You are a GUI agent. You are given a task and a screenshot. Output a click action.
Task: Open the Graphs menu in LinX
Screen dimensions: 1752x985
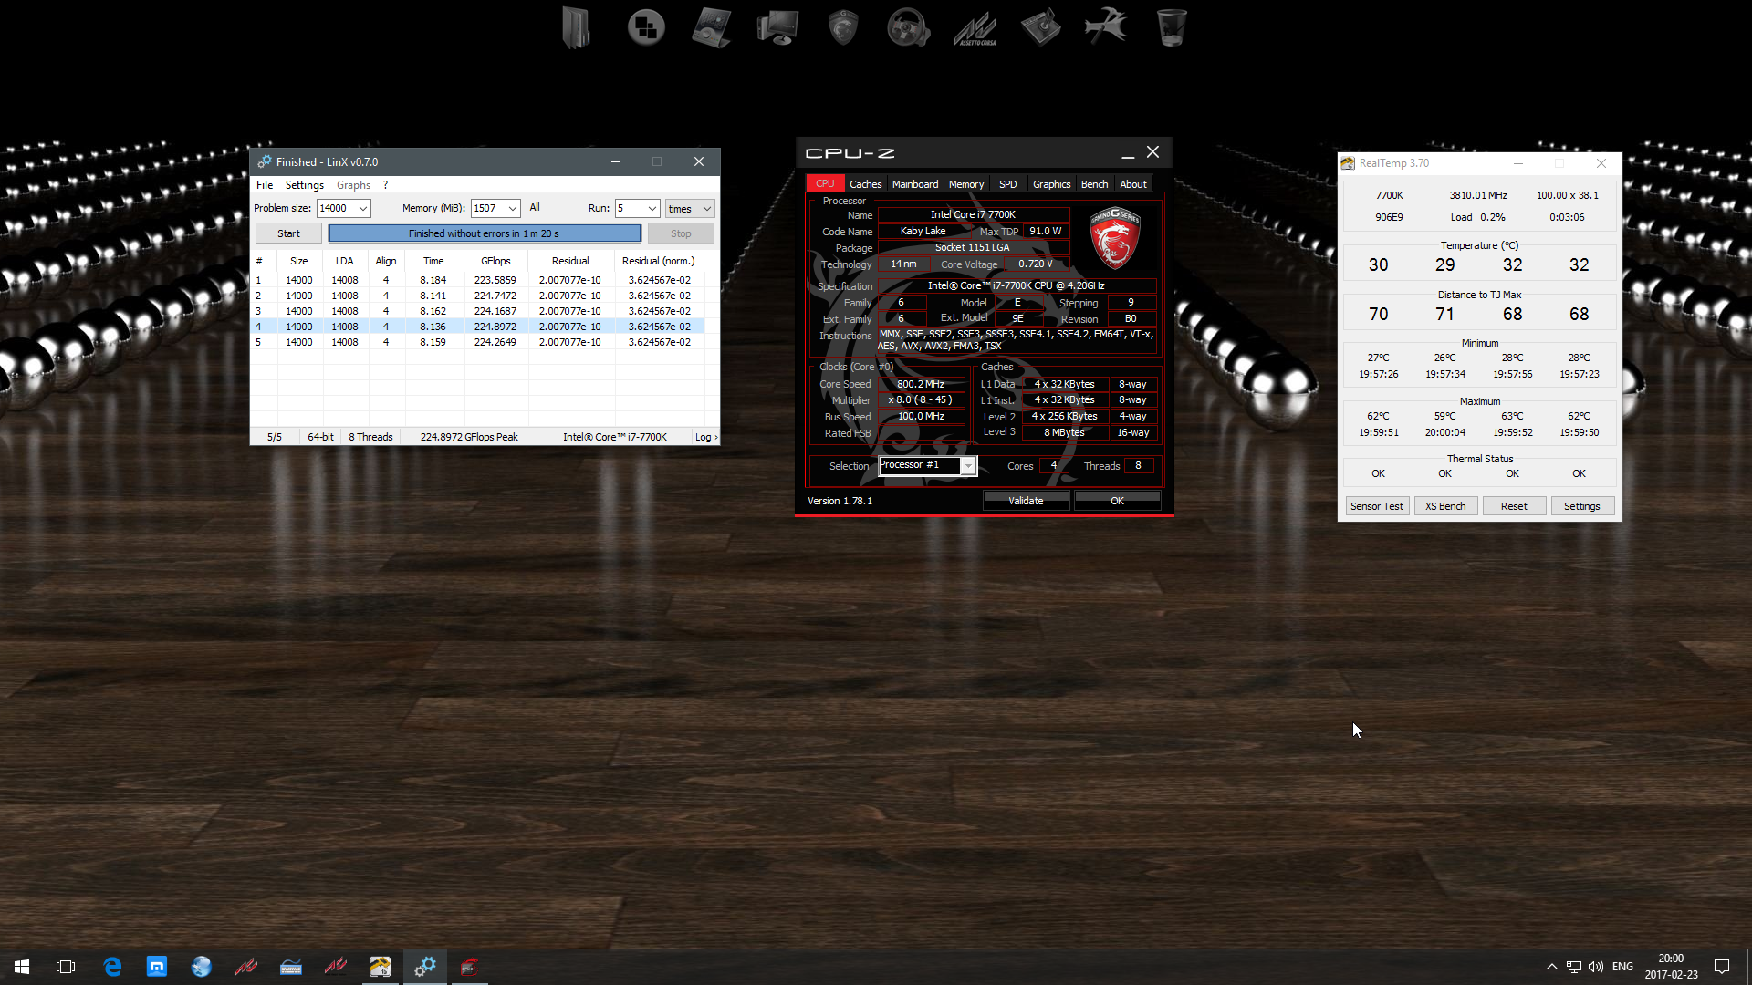[x=353, y=185]
